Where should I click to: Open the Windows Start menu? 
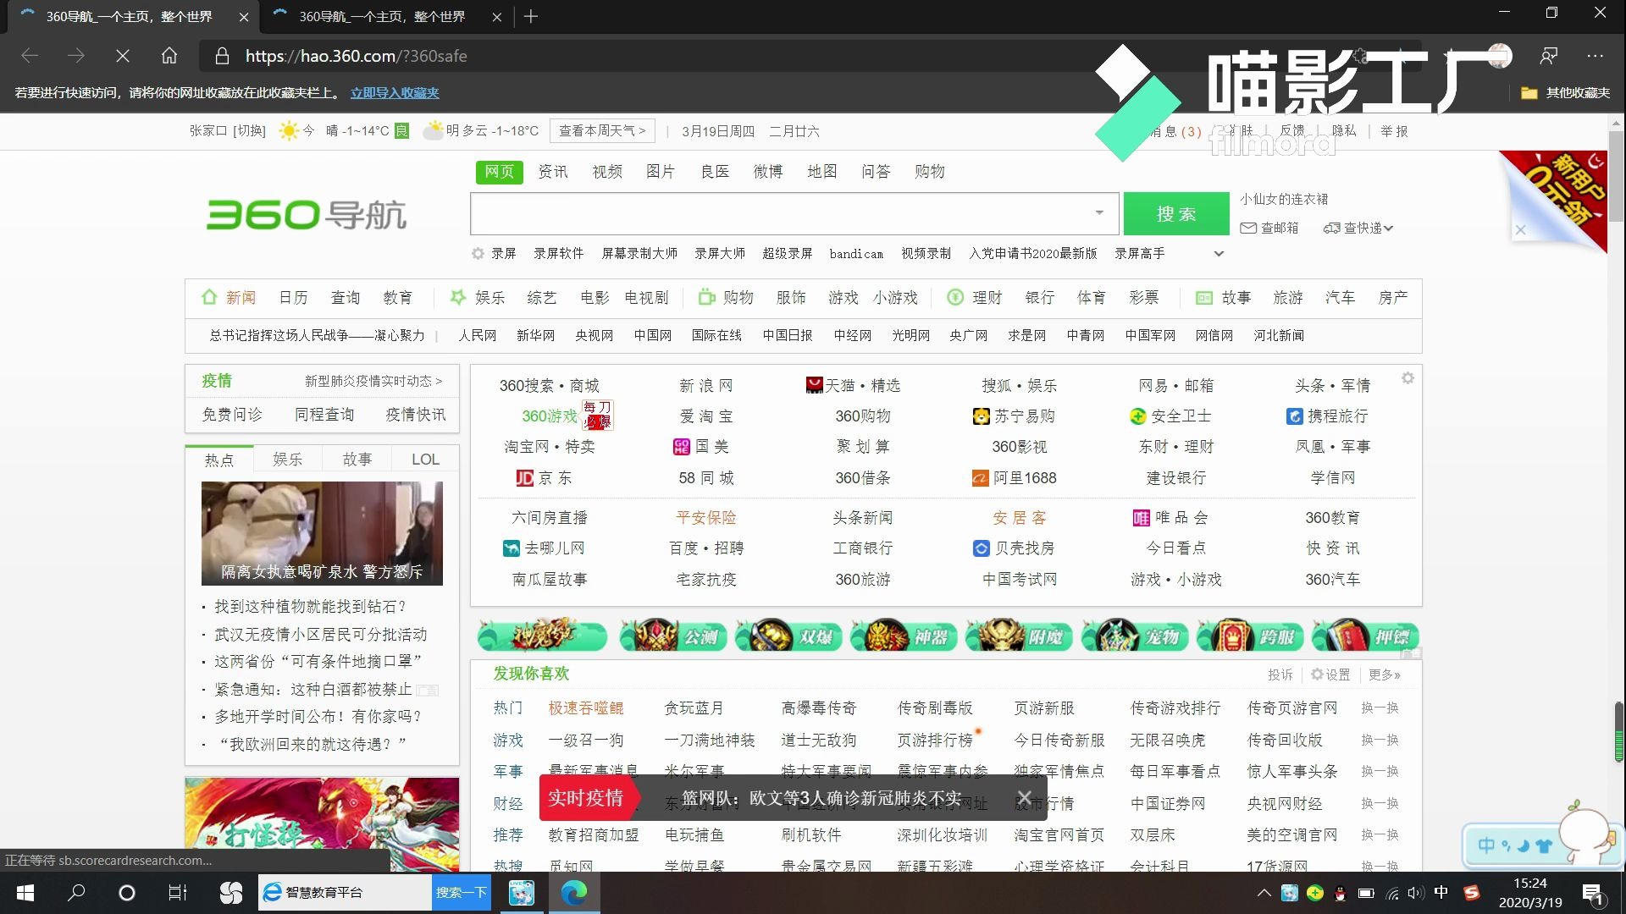[25, 893]
